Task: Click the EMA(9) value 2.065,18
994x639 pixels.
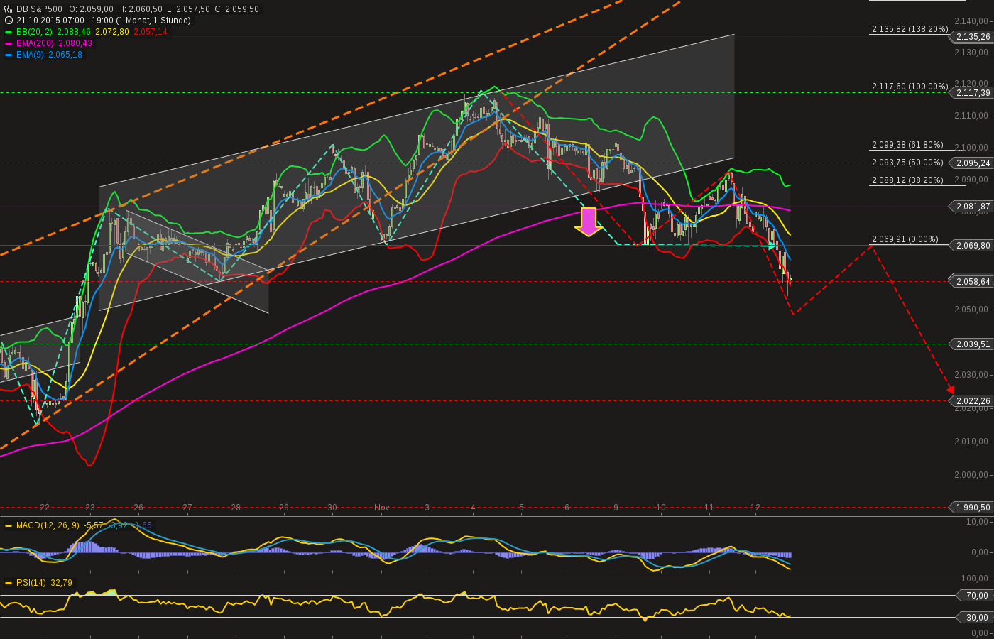Action: coord(65,55)
